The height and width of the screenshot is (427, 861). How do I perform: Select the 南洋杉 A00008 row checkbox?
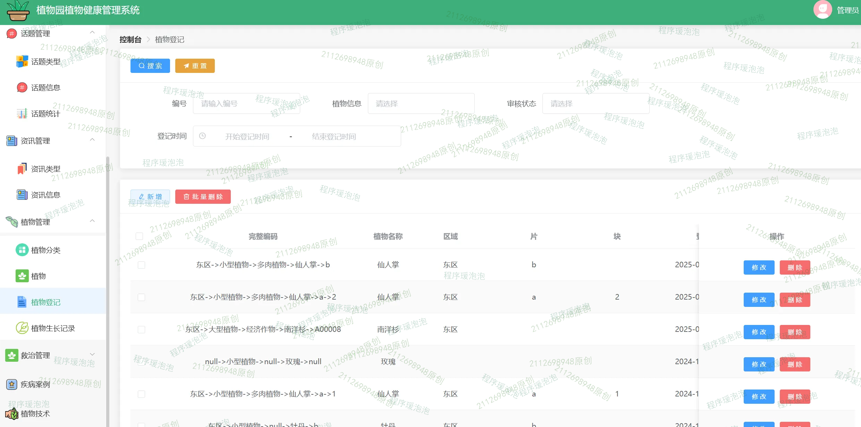point(141,329)
